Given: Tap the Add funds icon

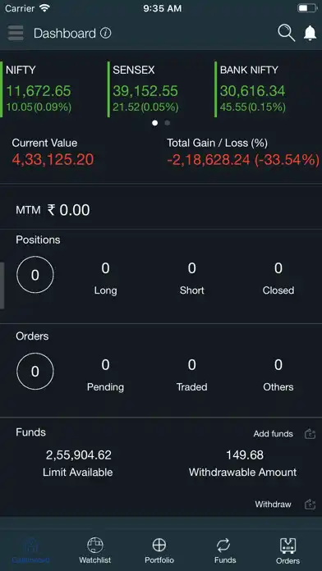Looking at the screenshot, I should (310, 434).
